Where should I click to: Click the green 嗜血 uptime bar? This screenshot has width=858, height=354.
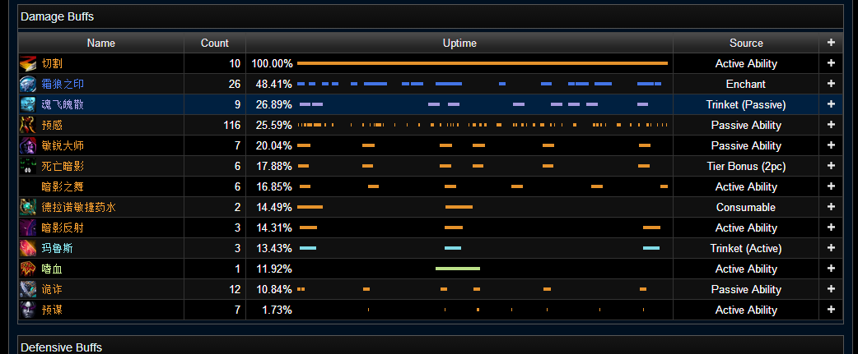click(x=457, y=269)
